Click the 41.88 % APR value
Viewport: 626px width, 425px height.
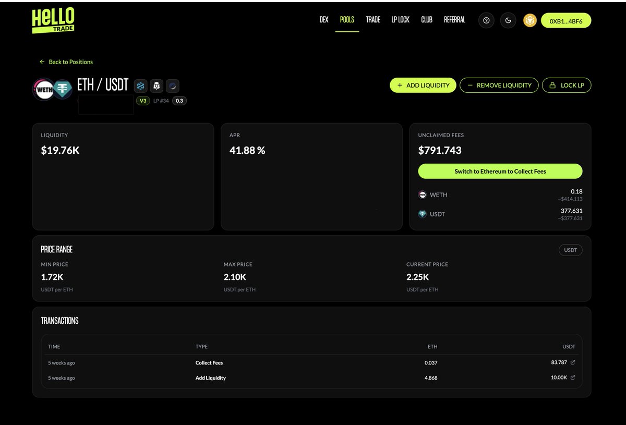(x=247, y=151)
